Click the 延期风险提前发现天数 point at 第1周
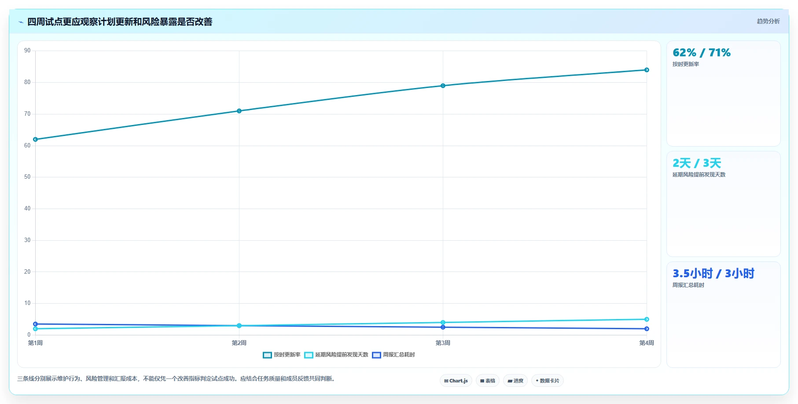The height and width of the screenshot is (404, 798). (x=36, y=329)
